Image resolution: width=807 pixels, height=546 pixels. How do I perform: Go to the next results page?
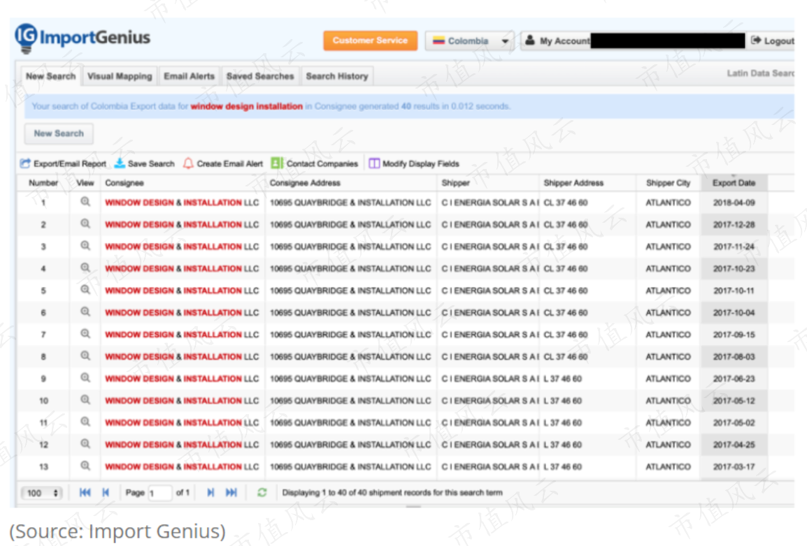(x=210, y=492)
